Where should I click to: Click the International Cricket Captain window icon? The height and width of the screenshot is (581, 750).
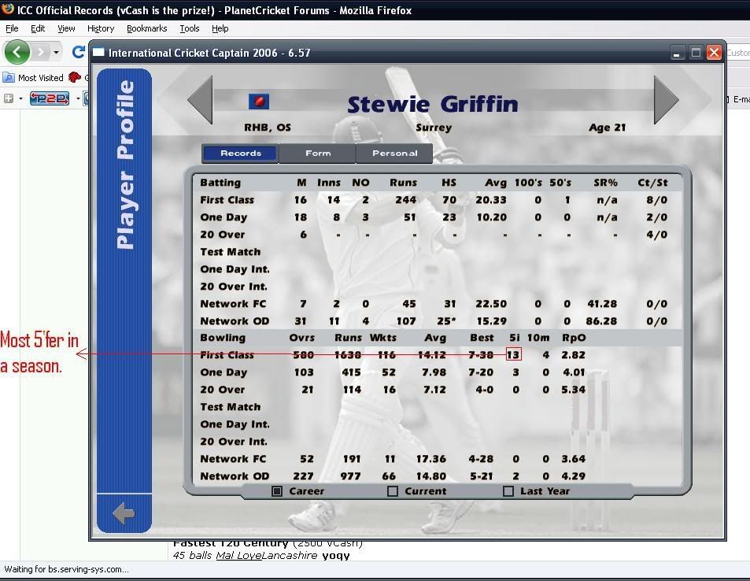coord(98,52)
